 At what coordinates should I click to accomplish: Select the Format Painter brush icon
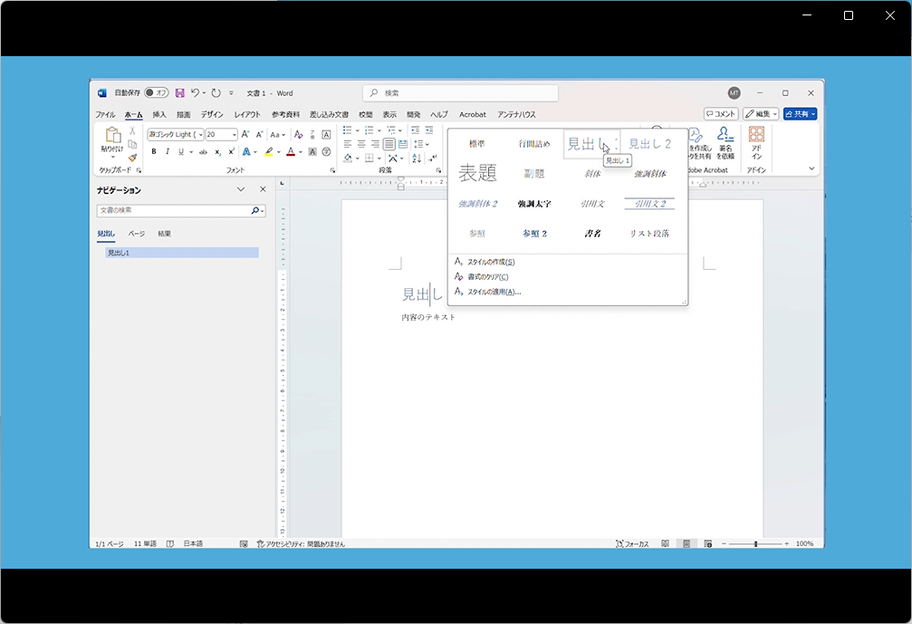(x=132, y=158)
